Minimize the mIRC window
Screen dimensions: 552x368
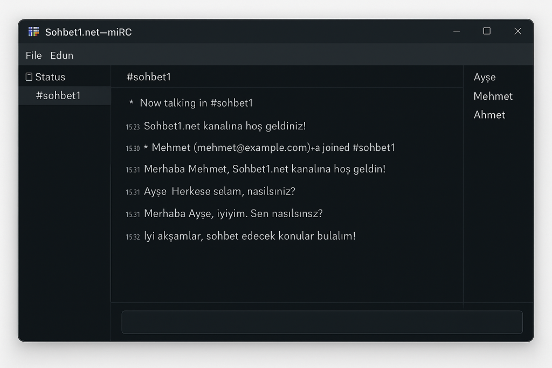coord(457,31)
